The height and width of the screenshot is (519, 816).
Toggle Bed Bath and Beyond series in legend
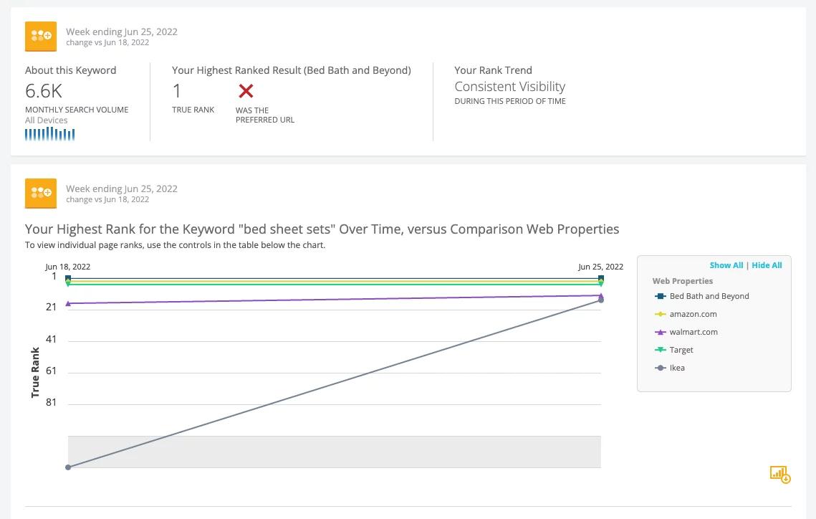tap(709, 296)
